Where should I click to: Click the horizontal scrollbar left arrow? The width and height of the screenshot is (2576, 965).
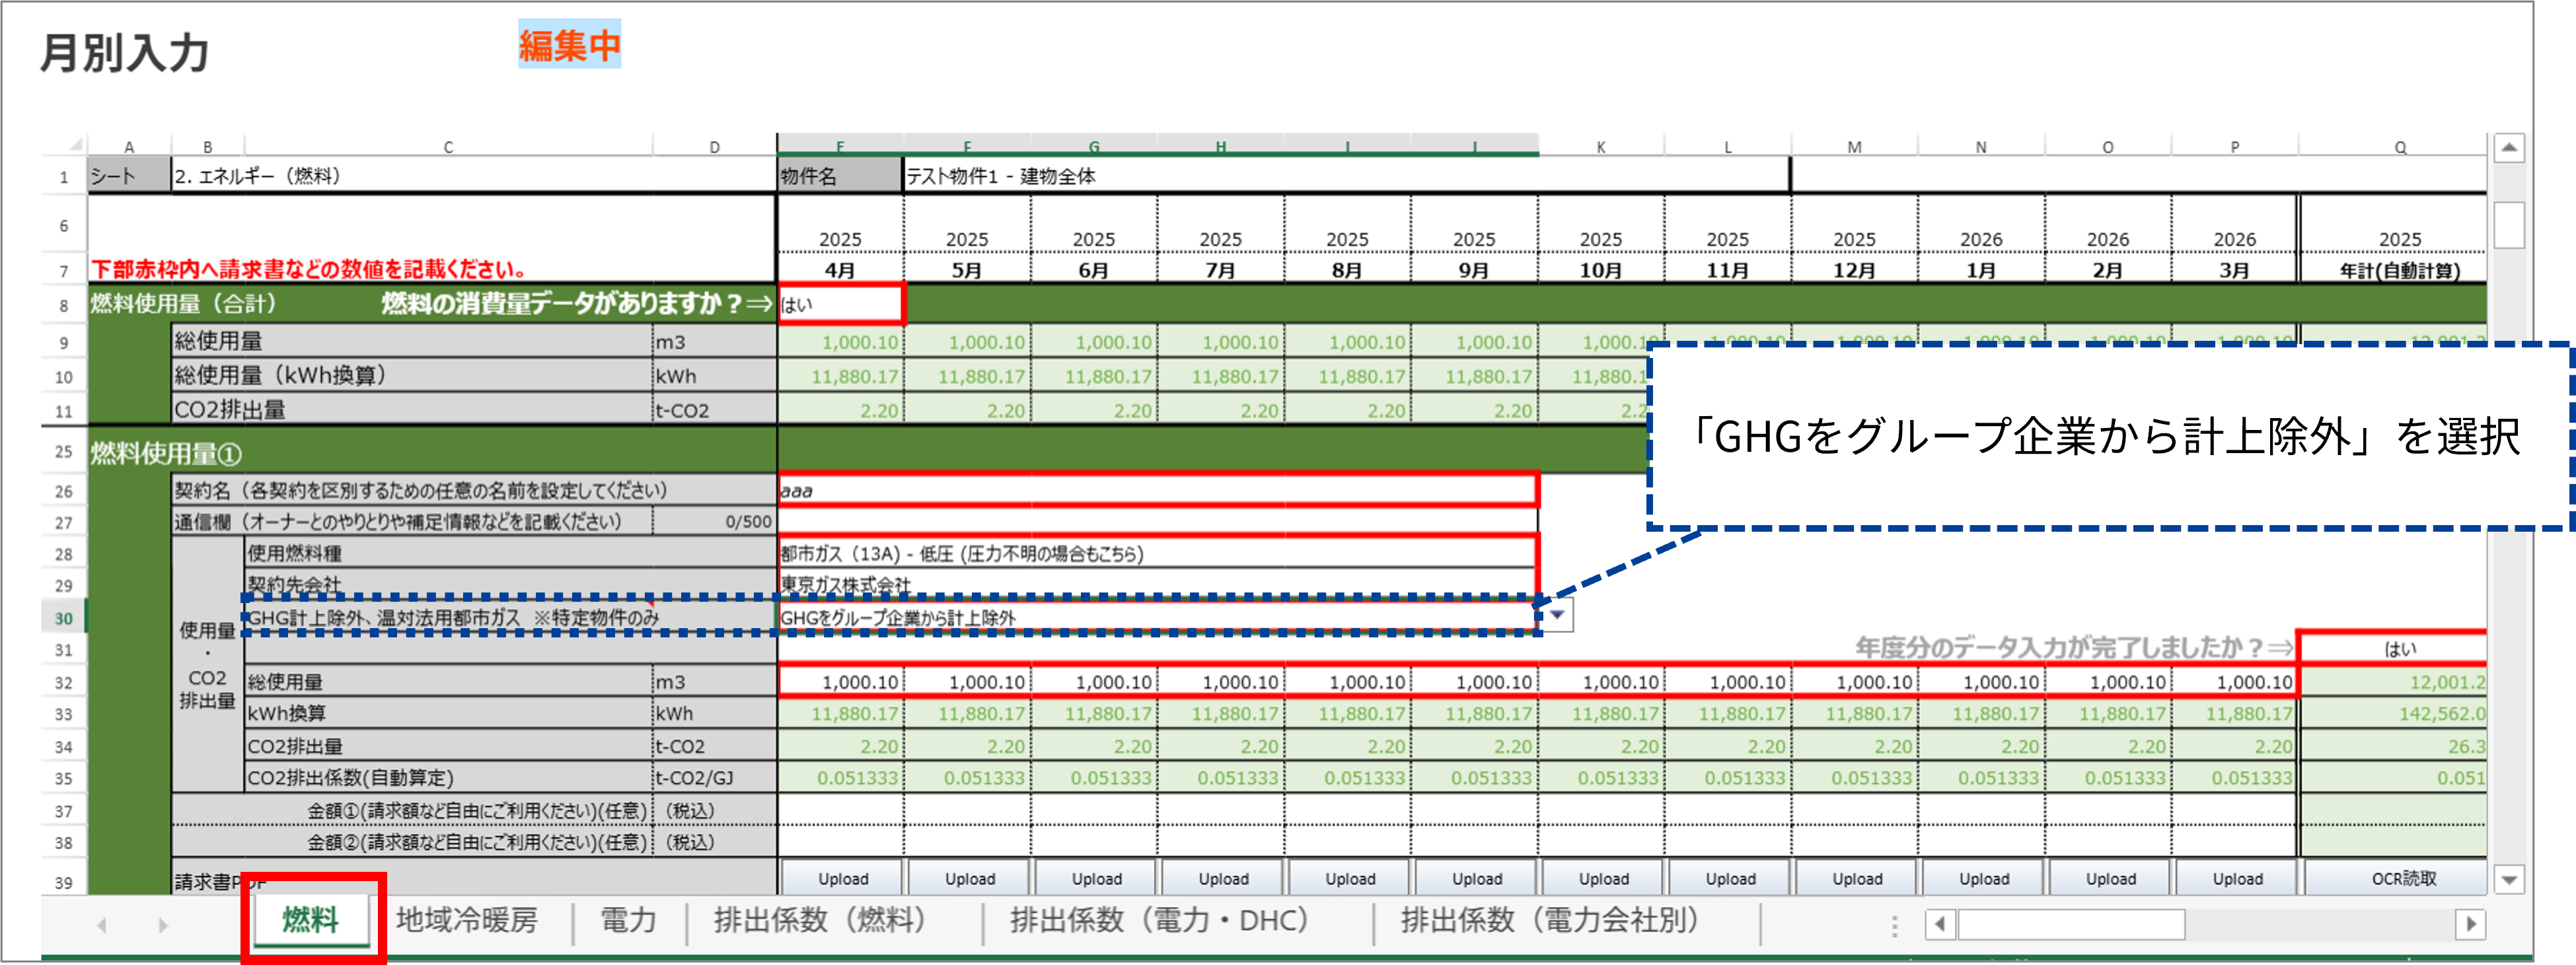[1940, 924]
